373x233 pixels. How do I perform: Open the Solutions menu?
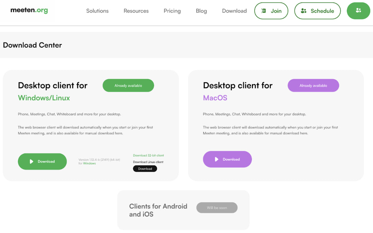97,11
